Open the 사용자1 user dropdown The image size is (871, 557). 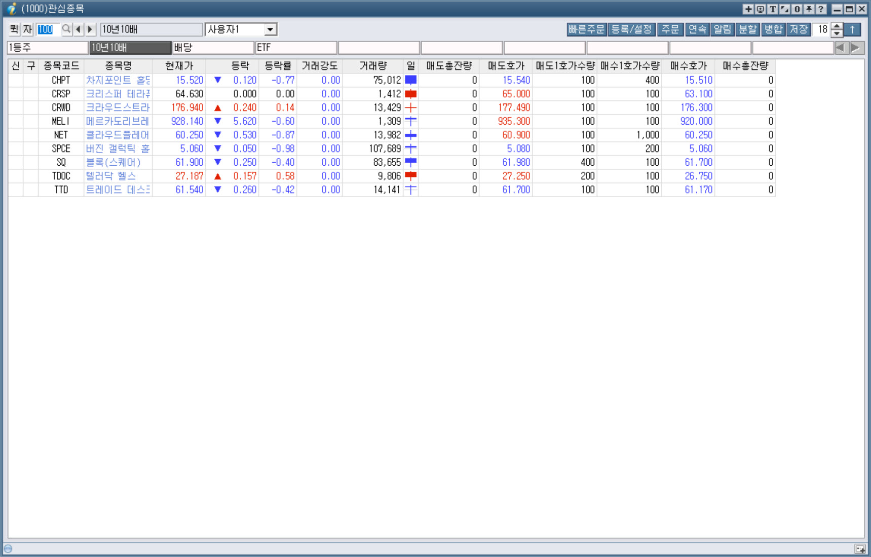point(271,29)
